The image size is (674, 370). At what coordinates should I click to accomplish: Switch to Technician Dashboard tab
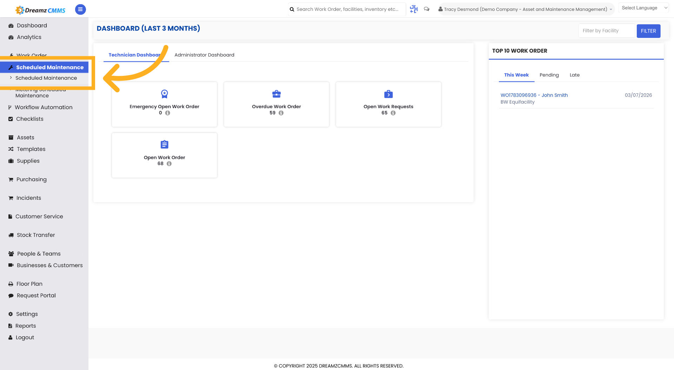(x=136, y=55)
